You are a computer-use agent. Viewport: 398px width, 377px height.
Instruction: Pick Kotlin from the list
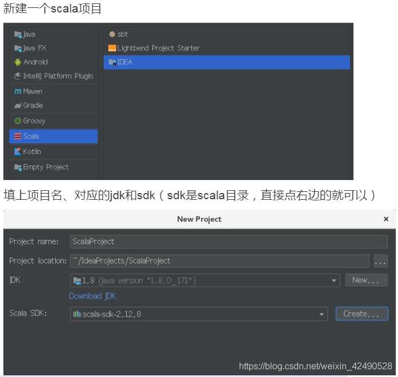click(x=54, y=152)
